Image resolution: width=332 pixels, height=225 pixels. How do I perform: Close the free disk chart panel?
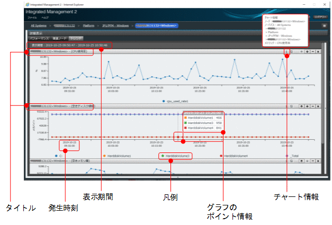[318, 106]
